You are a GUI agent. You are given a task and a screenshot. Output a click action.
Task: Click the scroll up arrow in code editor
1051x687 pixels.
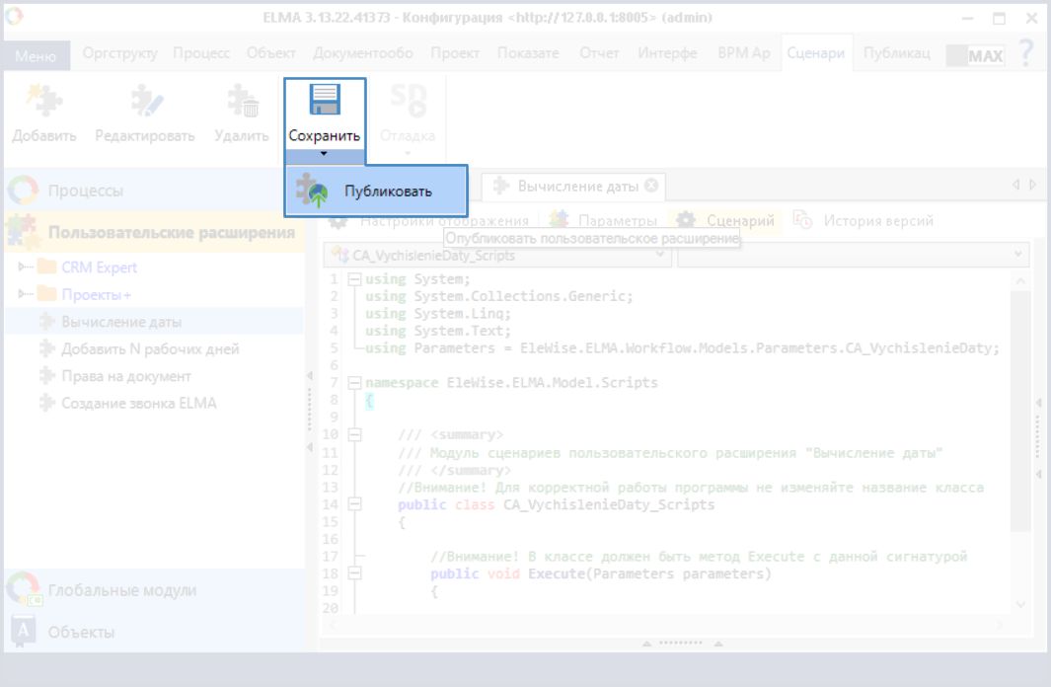click(1020, 281)
